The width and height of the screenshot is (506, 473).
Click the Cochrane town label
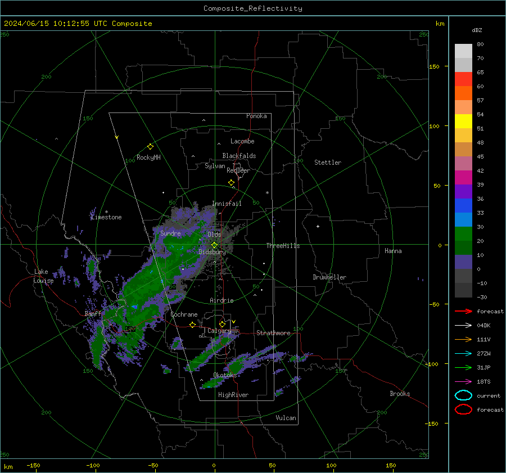click(184, 314)
